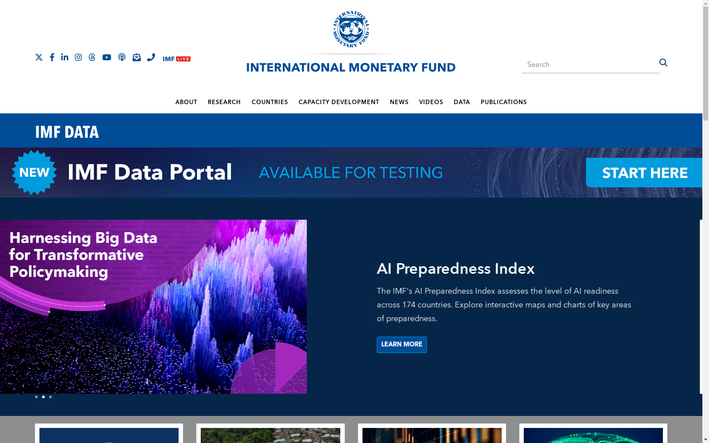This screenshot has width=709, height=443.
Task: Open the Research menu
Action: pos(224,102)
